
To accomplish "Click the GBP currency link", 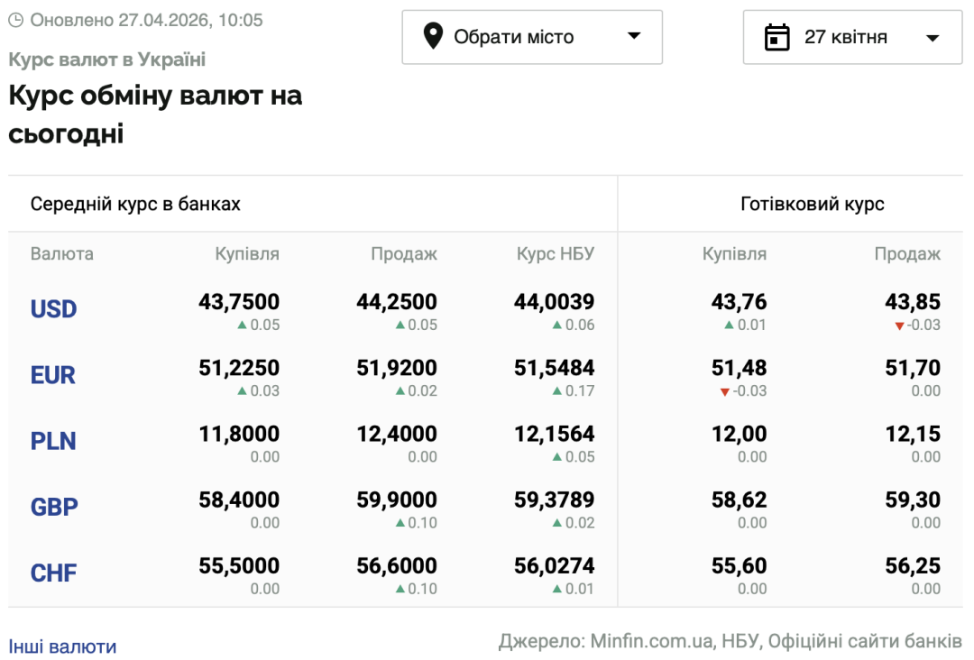I will pos(54,507).
